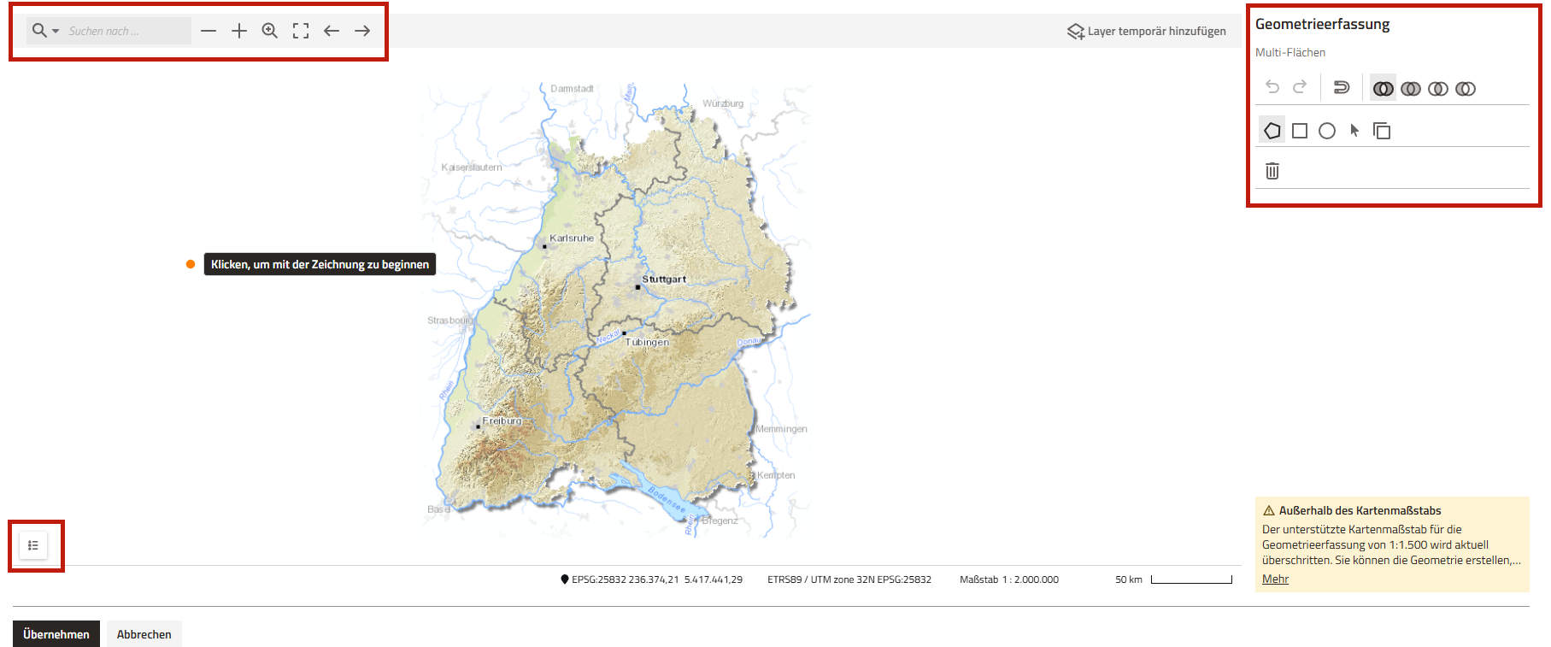Click Layer temporär hinzufügen
The image size is (1551, 647).
point(1147,32)
